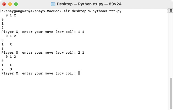
Task: Click the first '0 1 2' column header line
Action: (x=11, y=15)
